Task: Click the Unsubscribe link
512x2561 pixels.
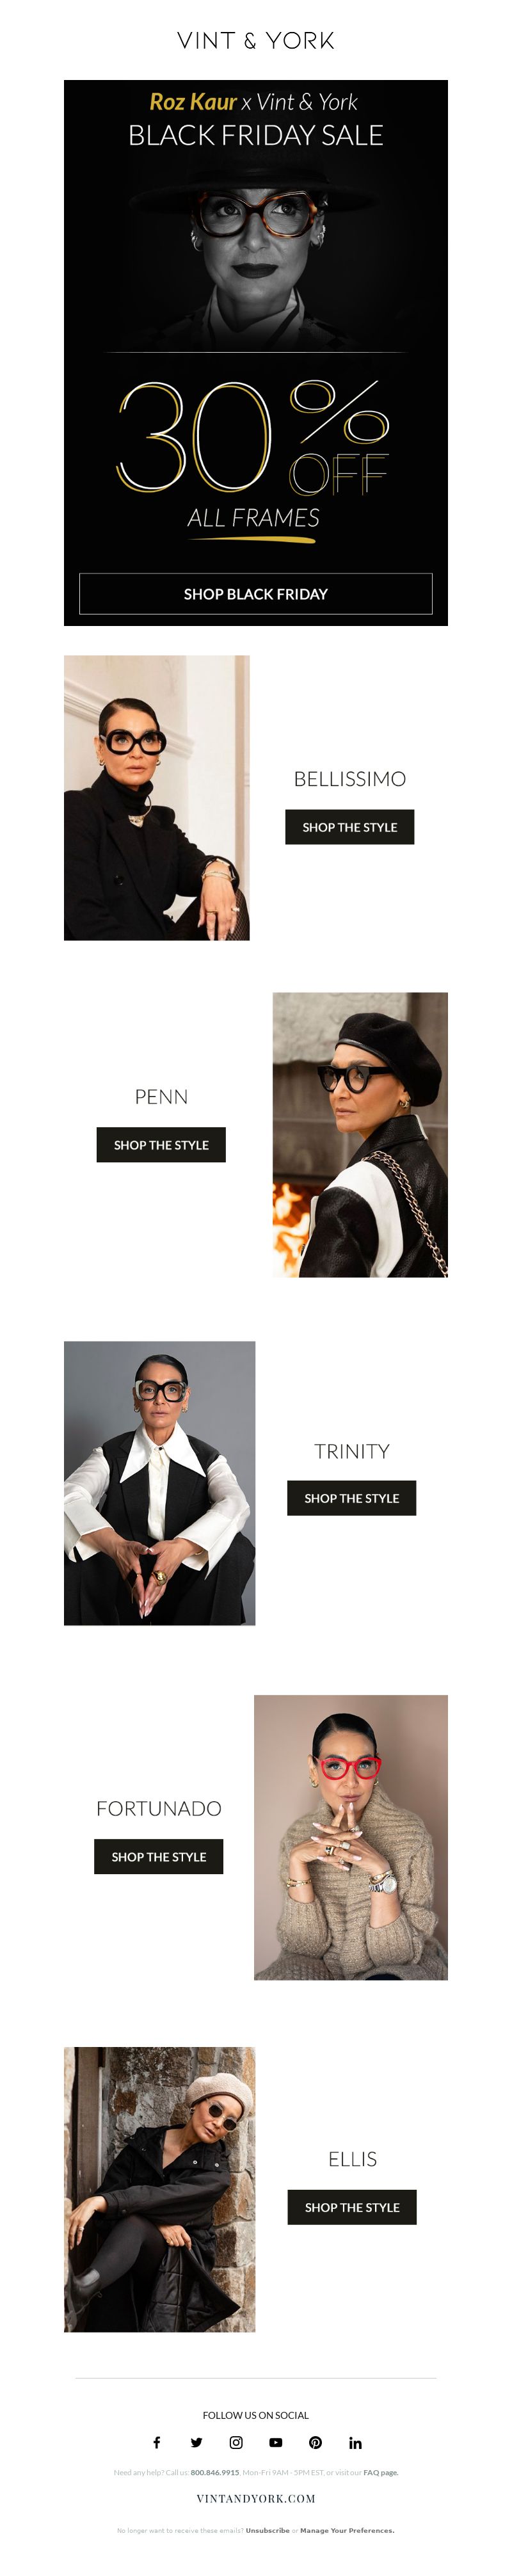Action: click(268, 2530)
